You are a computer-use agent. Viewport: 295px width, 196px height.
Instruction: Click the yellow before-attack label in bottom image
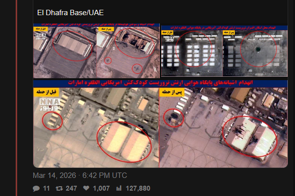tap(46, 92)
